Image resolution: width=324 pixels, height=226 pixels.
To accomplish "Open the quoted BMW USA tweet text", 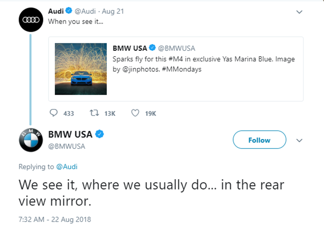I will (x=203, y=64).
